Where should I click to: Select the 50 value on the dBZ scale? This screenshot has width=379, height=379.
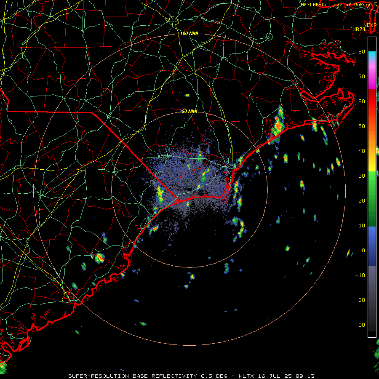362,126
